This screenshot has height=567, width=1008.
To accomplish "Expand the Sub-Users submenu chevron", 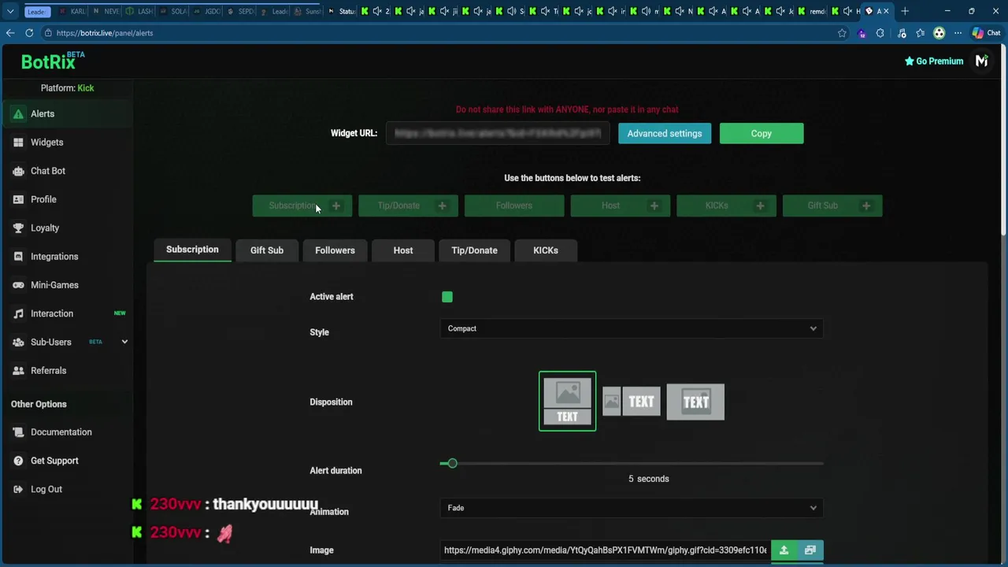I will [124, 342].
